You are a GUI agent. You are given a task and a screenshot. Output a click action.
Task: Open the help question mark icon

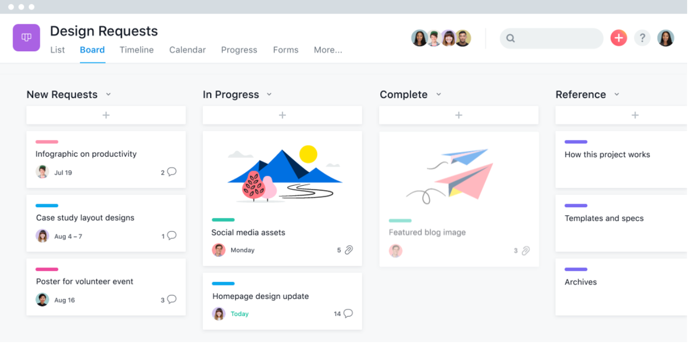[x=642, y=38]
